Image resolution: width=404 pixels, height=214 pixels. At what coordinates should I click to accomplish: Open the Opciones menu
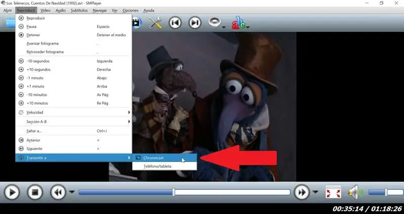(x=130, y=10)
